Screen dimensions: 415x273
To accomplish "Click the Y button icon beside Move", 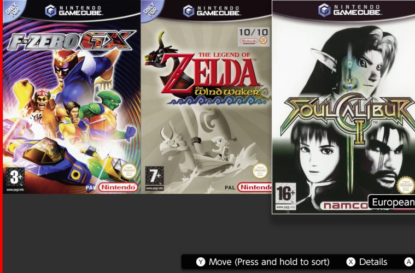I will [201, 262].
